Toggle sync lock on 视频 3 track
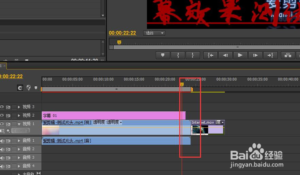Image resolution: width=300 pixels, height=175 pixels. click(8, 107)
